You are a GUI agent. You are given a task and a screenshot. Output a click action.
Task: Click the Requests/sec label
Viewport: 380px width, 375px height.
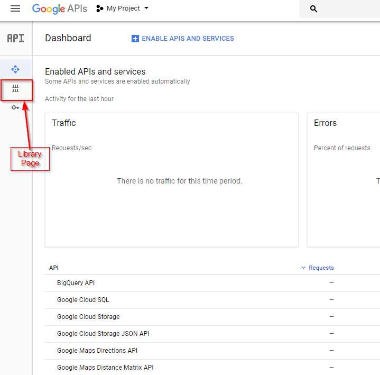coord(72,148)
